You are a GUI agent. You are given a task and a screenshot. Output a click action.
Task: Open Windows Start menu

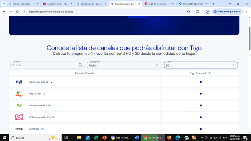coord(4,138)
